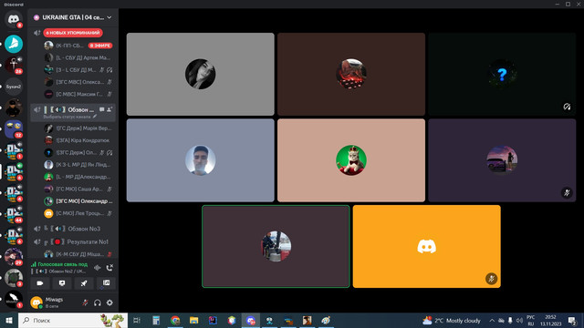
Task: Focus crowned cat avatar video tile
Action: pos(350,160)
